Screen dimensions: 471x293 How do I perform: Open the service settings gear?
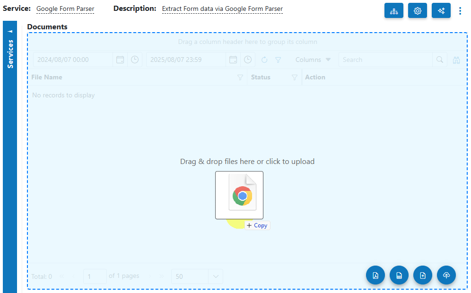click(x=417, y=11)
